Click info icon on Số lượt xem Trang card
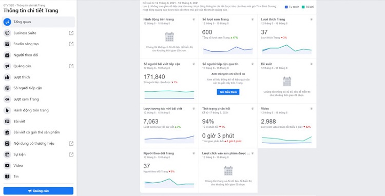385x196 pixels. (253, 19)
